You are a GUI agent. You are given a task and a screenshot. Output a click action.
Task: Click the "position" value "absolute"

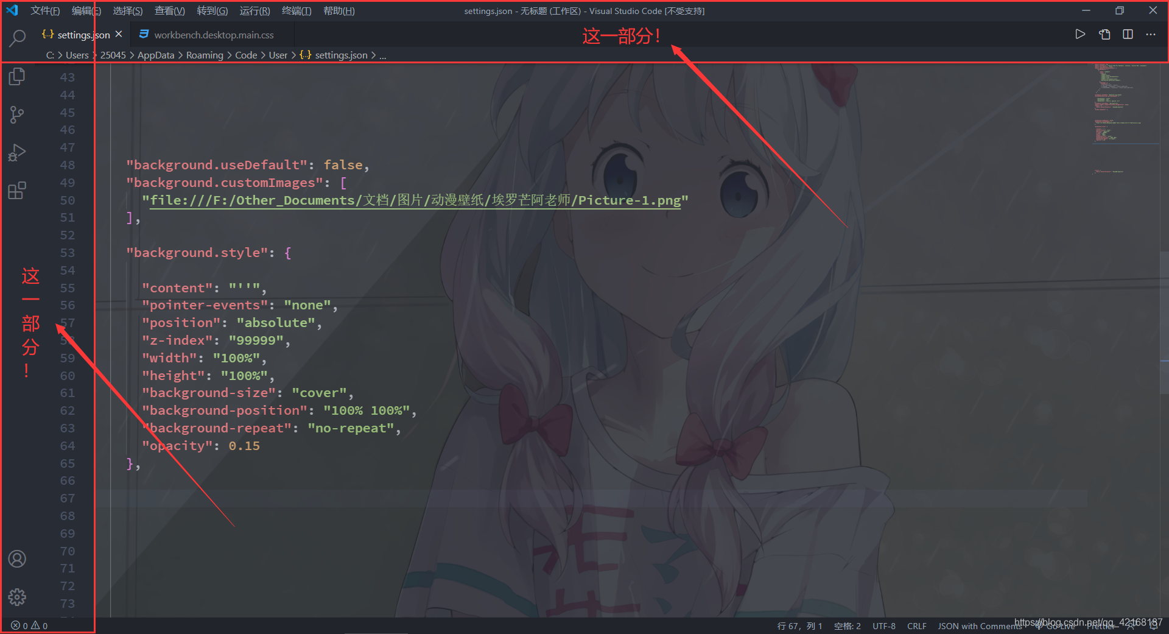point(276,323)
